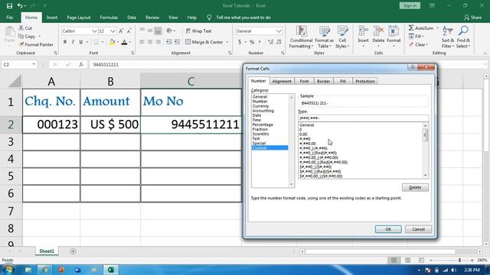Open Find & Select menu
490x275 pixels.
(463, 37)
